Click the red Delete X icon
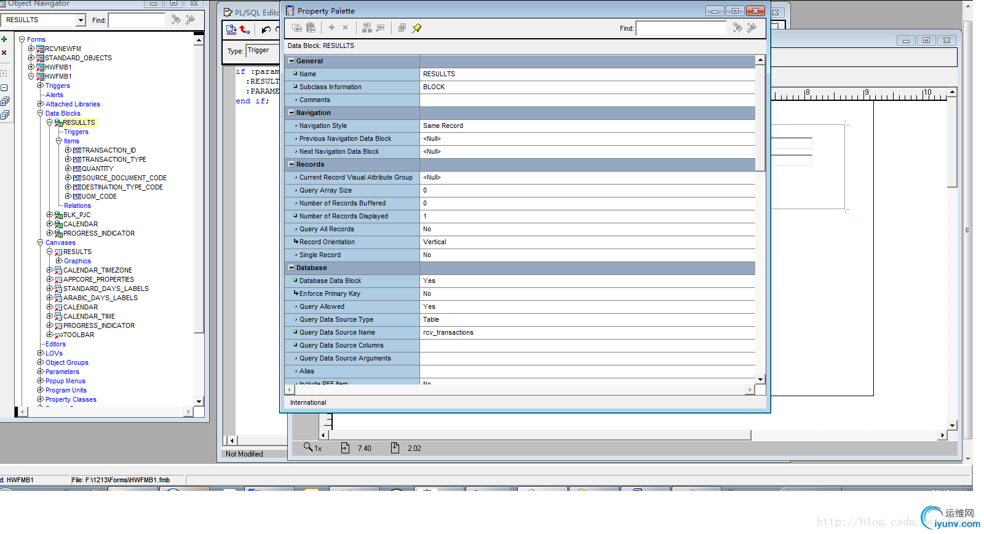Screen dimensions: 984x534 coord(4,53)
